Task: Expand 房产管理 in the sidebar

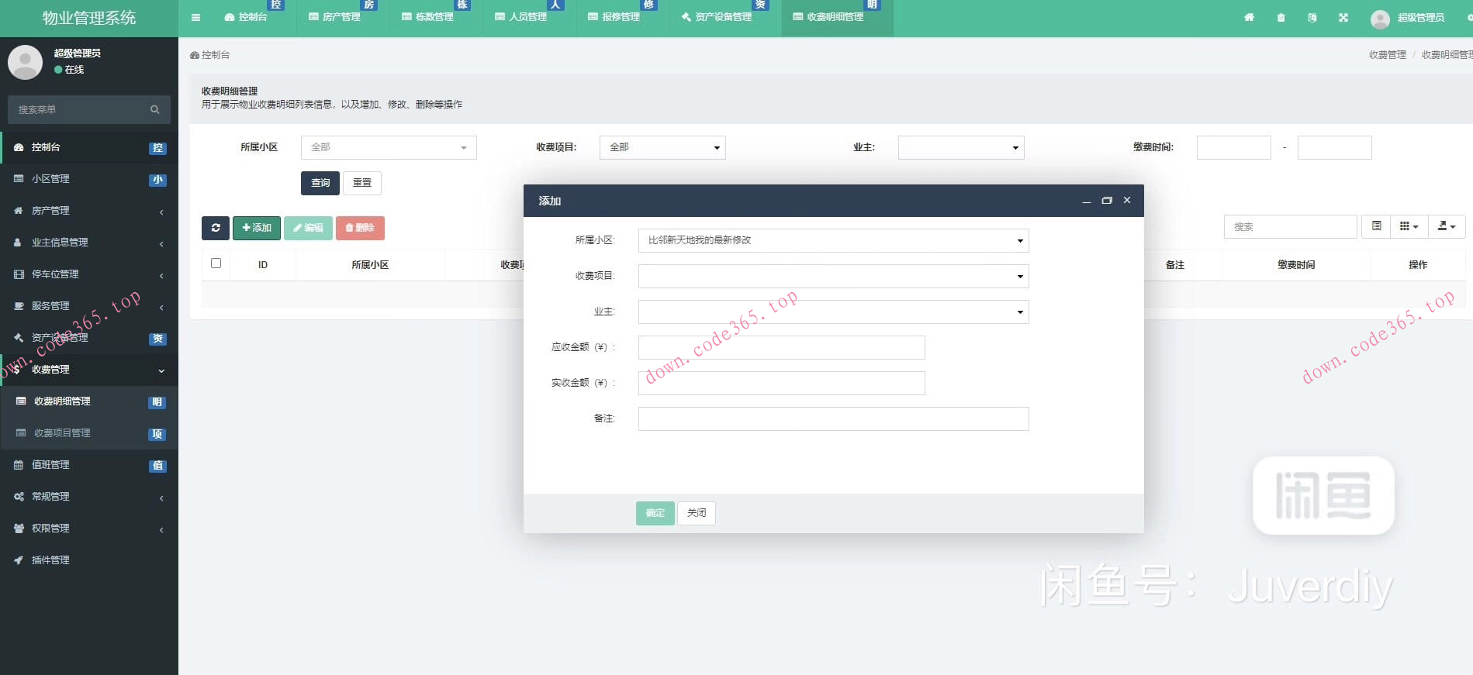Action: (89, 211)
